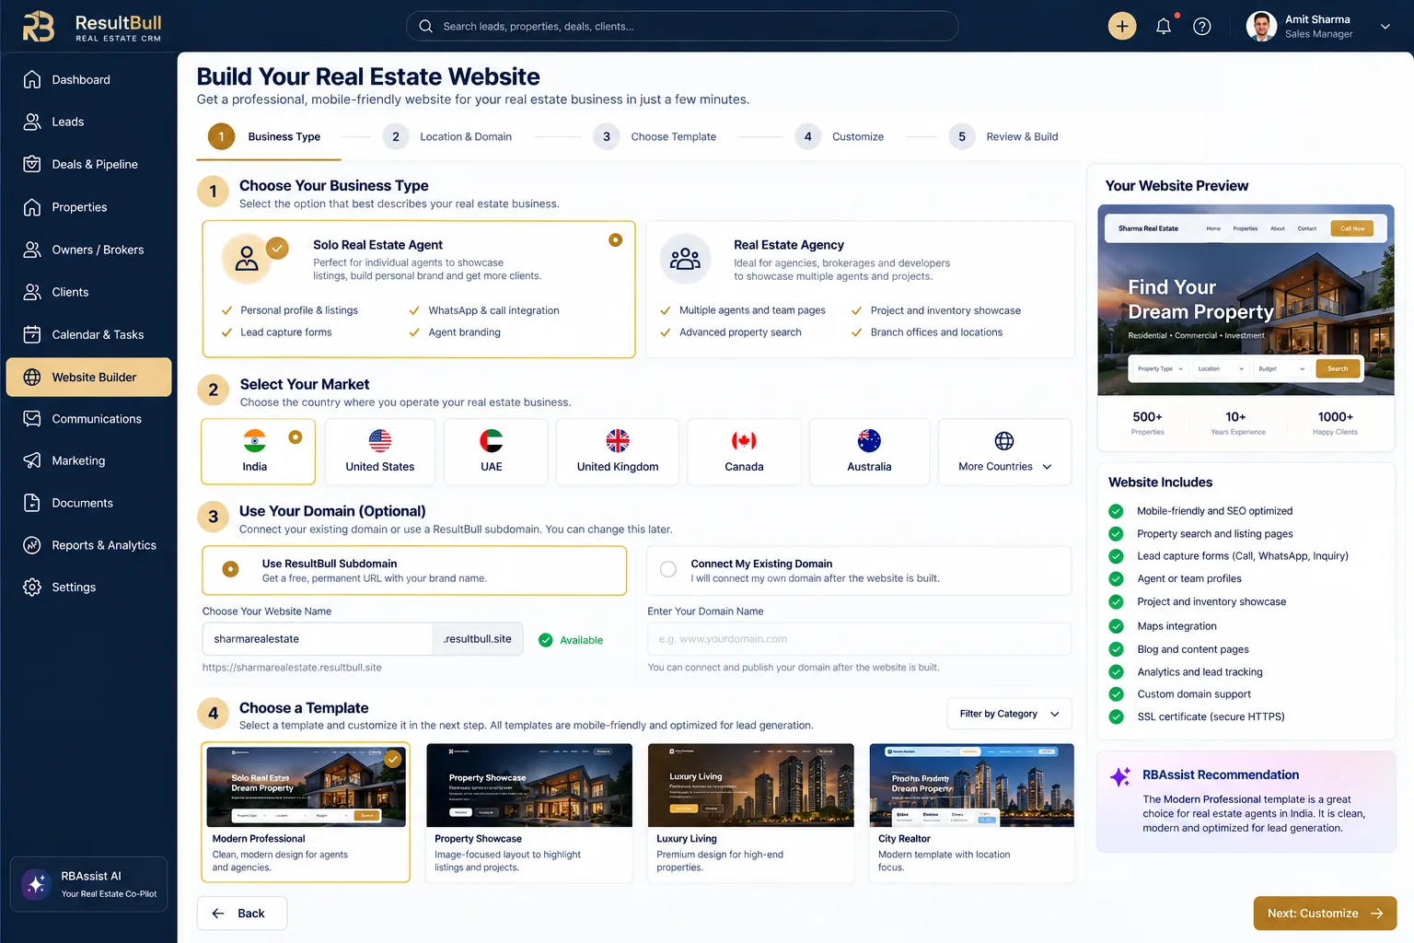The height and width of the screenshot is (943, 1414).
Task: Click the Calendar & Tasks icon
Action: coord(32,334)
